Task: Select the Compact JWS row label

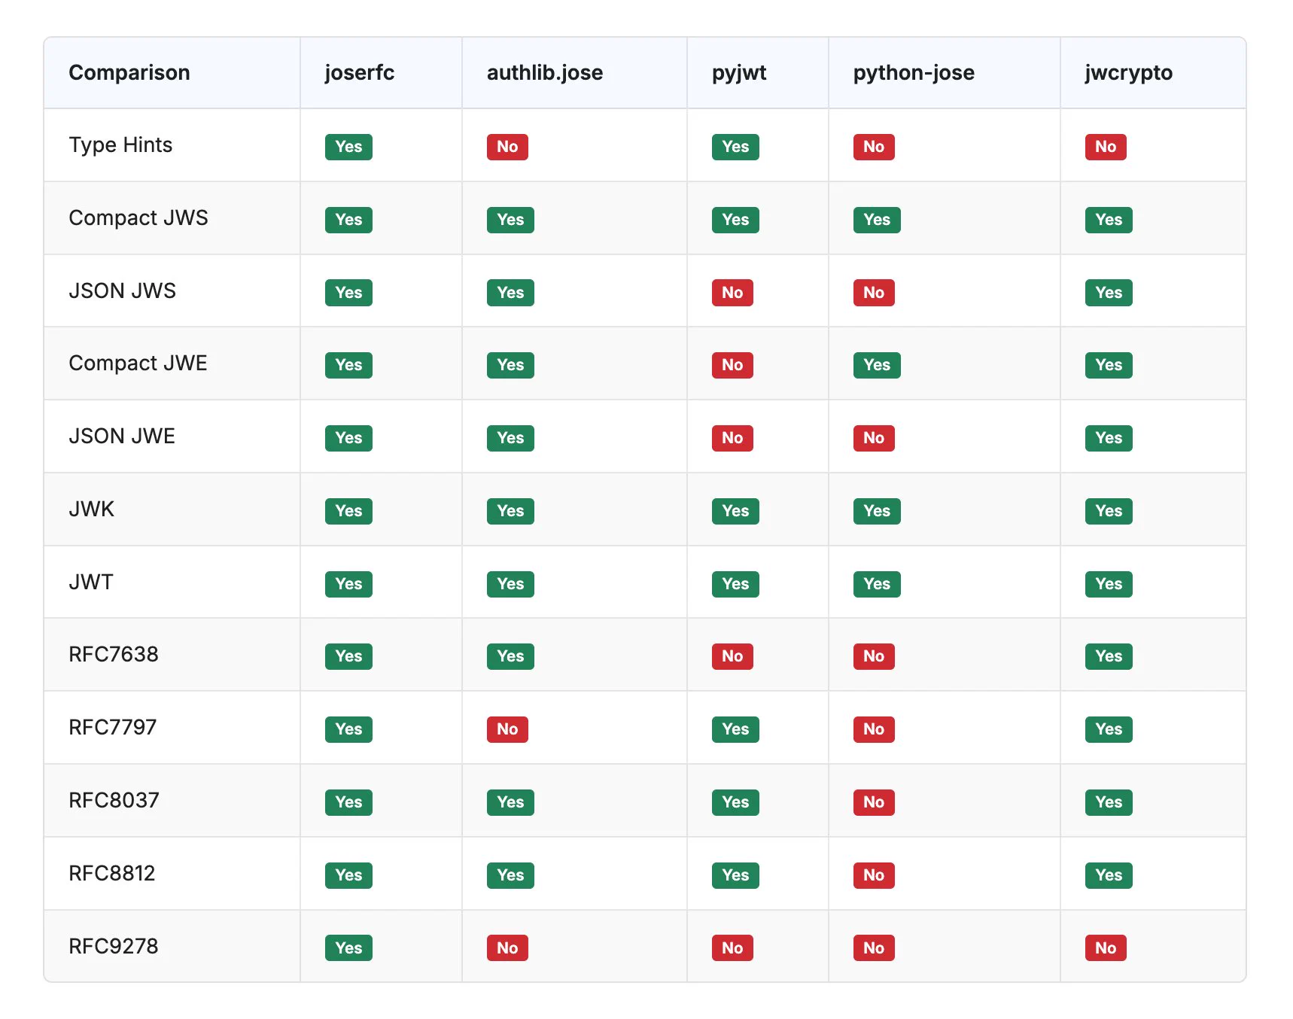Action: tap(138, 218)
